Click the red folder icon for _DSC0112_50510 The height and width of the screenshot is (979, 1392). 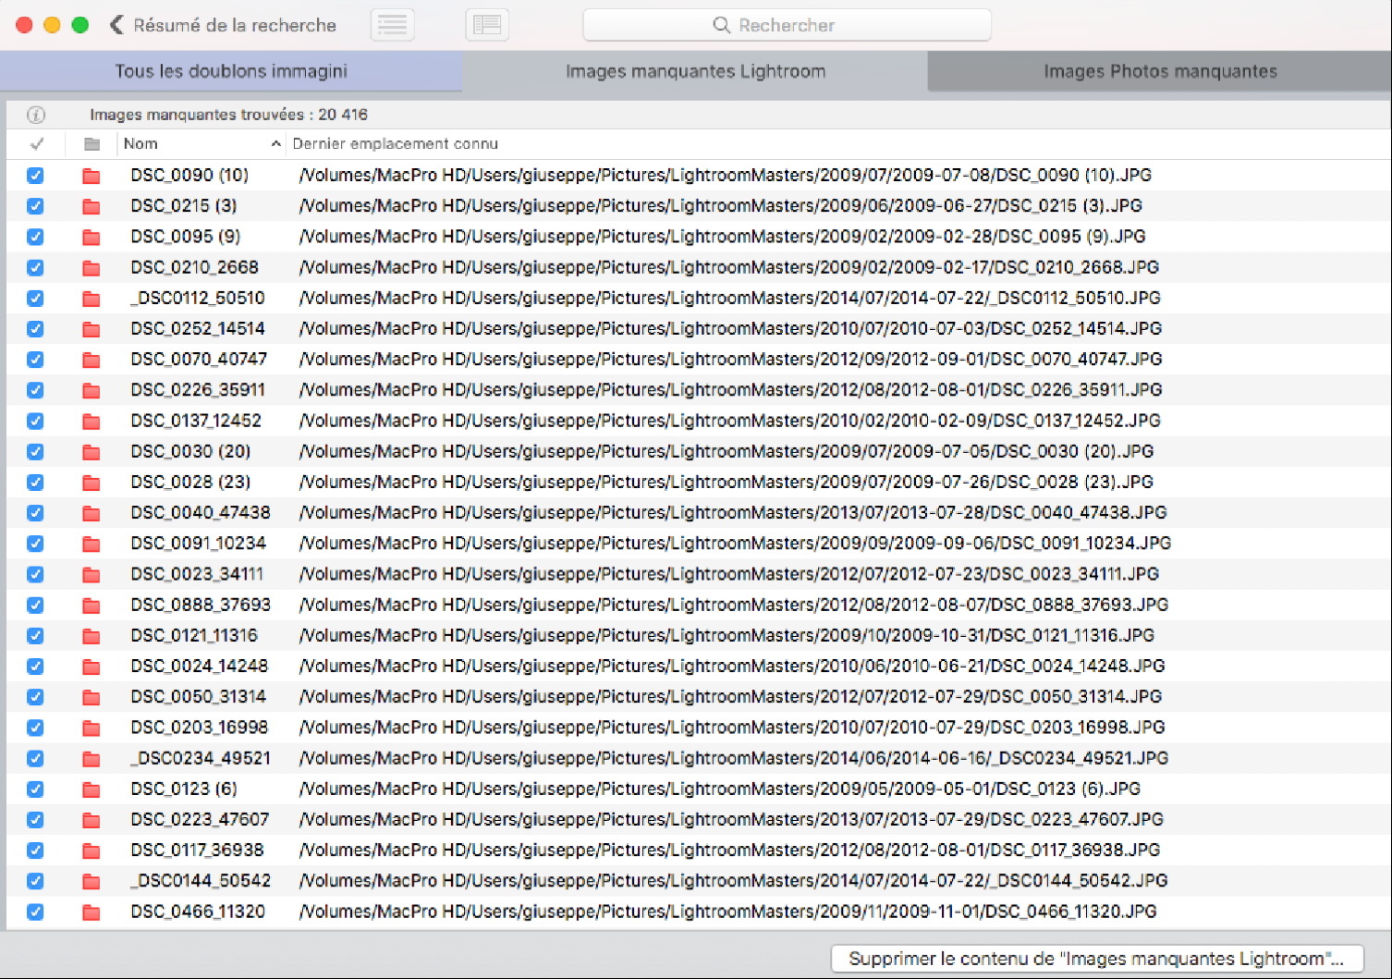(x=92, y=299)
